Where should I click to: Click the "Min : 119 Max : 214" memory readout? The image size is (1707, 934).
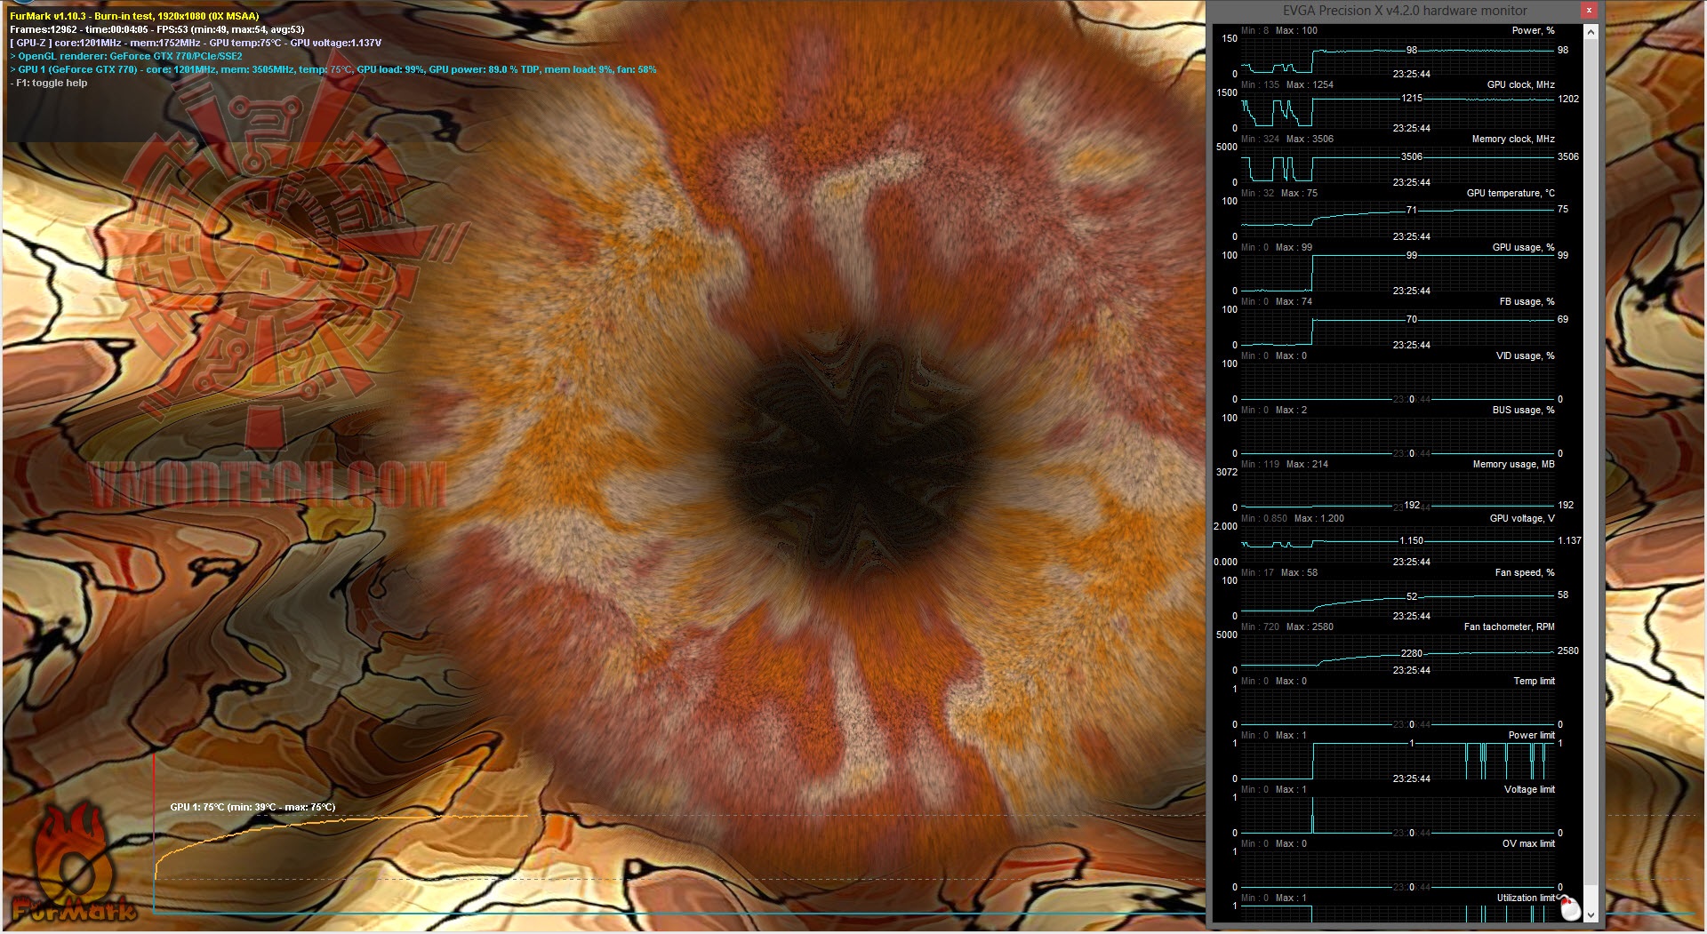pos(1285,464)
